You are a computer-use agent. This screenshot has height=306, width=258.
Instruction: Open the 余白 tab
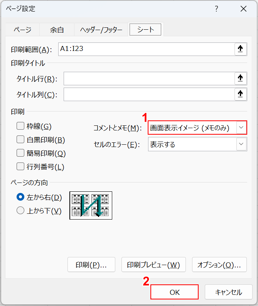[57, 30]
